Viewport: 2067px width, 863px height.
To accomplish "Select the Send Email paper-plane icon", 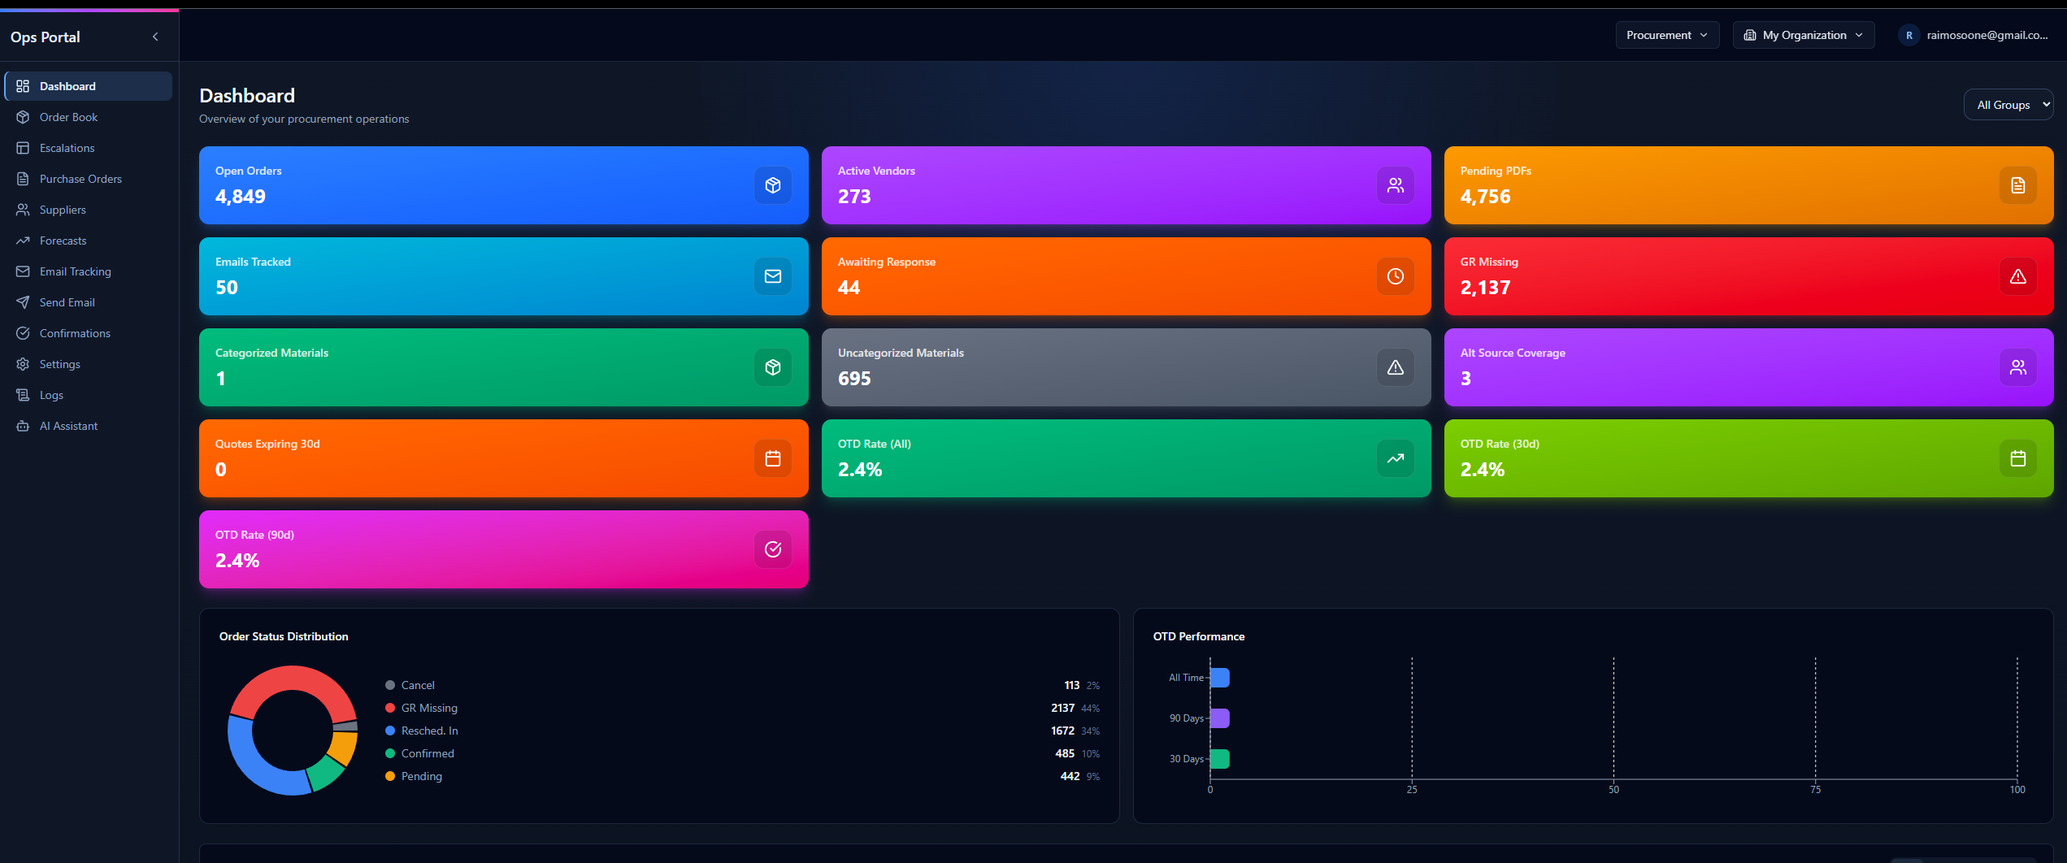I will [x=23, y=301].
